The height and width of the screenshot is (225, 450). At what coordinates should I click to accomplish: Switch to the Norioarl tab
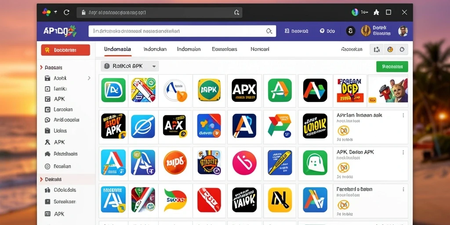(x=260, y=49)
